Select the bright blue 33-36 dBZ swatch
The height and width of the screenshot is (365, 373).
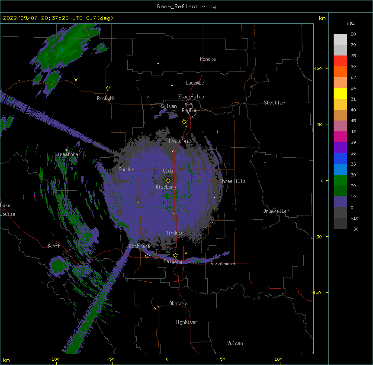[x=340, y=158]
